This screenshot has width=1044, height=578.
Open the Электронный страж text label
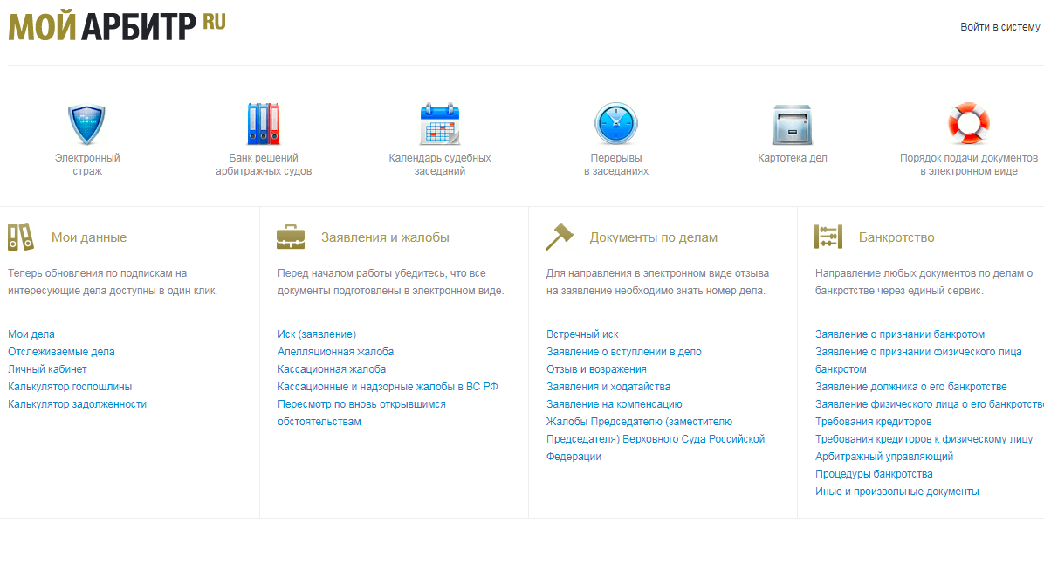pos(87,164)
